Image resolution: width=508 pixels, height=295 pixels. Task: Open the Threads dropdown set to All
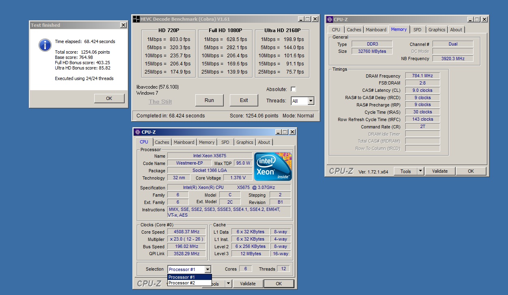click(303, 101)
